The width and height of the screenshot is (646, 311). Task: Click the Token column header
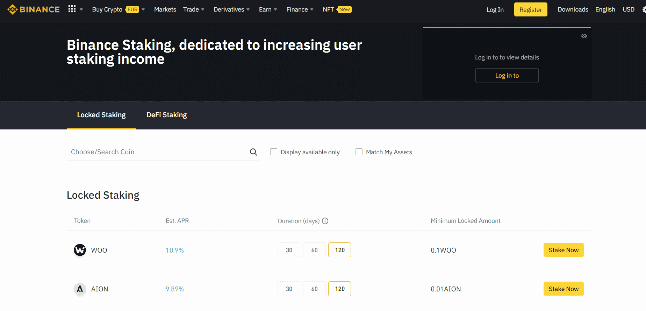coord(82,221)
